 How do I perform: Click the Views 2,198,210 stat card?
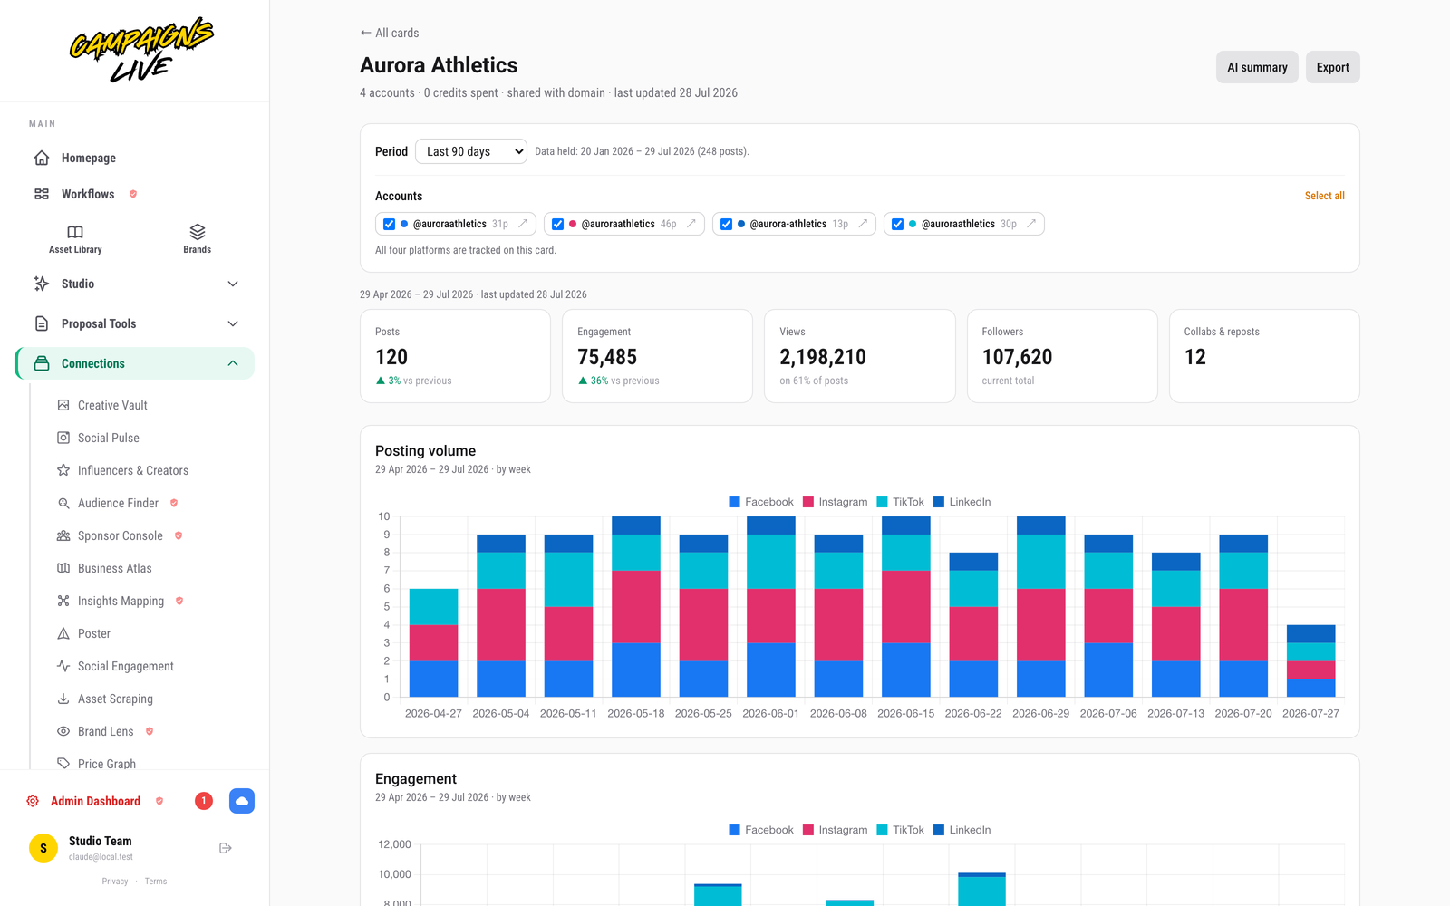(859, 356)
